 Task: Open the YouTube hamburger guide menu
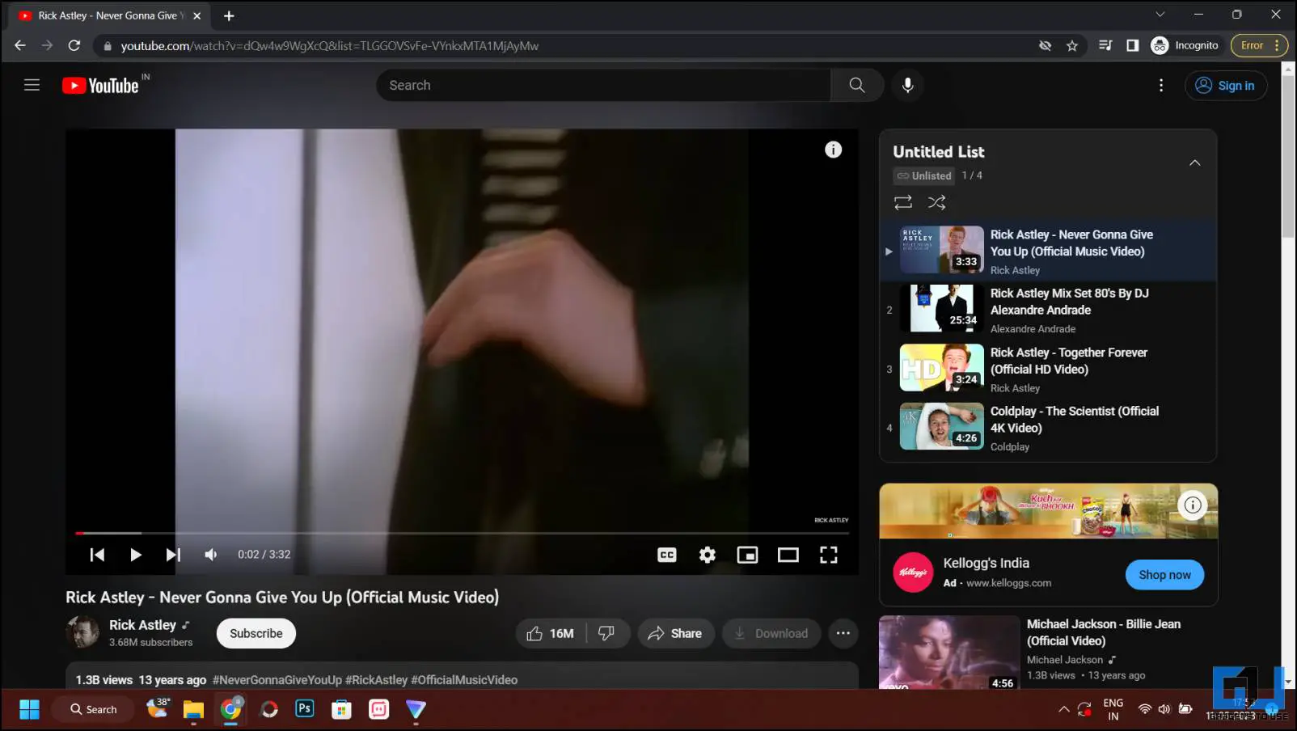[x=32, y=85]
